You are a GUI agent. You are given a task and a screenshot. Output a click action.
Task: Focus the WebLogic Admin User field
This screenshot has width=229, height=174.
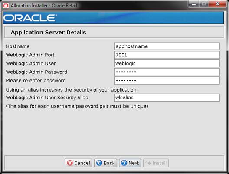(167, 63)
